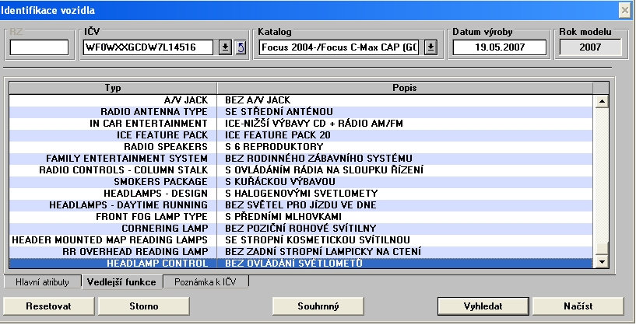Switch to the Hlavní atributy tab

pyautogui.click(x=42, y=281)
